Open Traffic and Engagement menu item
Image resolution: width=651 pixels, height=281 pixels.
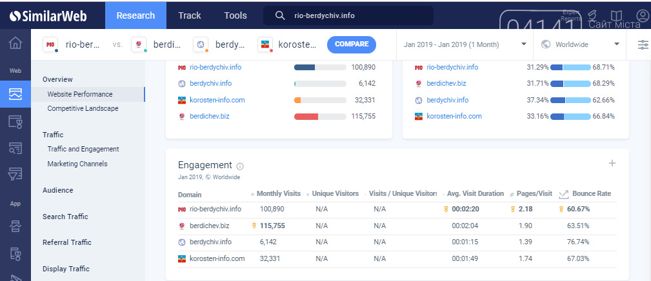coord(83,149)
